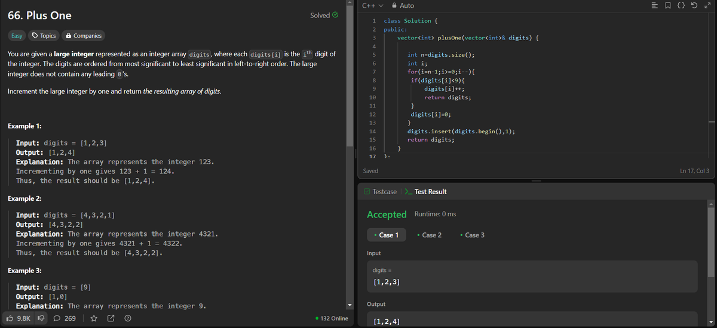The height and width of the screenshot is (328, 717).
Task: Click the Saved status label
Action: pos(370,171)
